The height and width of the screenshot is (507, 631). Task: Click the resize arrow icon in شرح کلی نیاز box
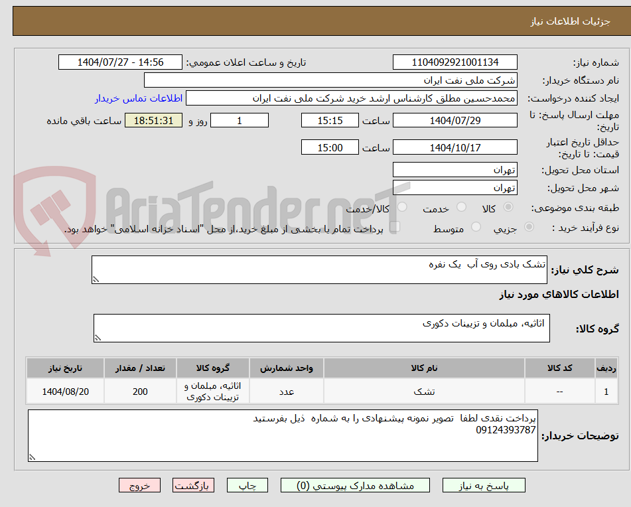coord(96,277)
